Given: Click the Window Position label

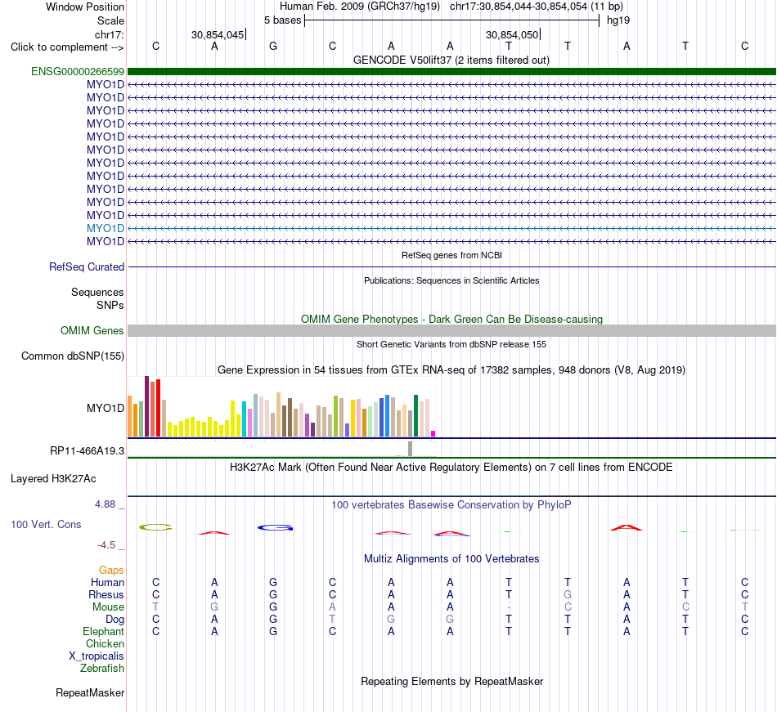Looking at the screenshot, I should click(85, 7).
